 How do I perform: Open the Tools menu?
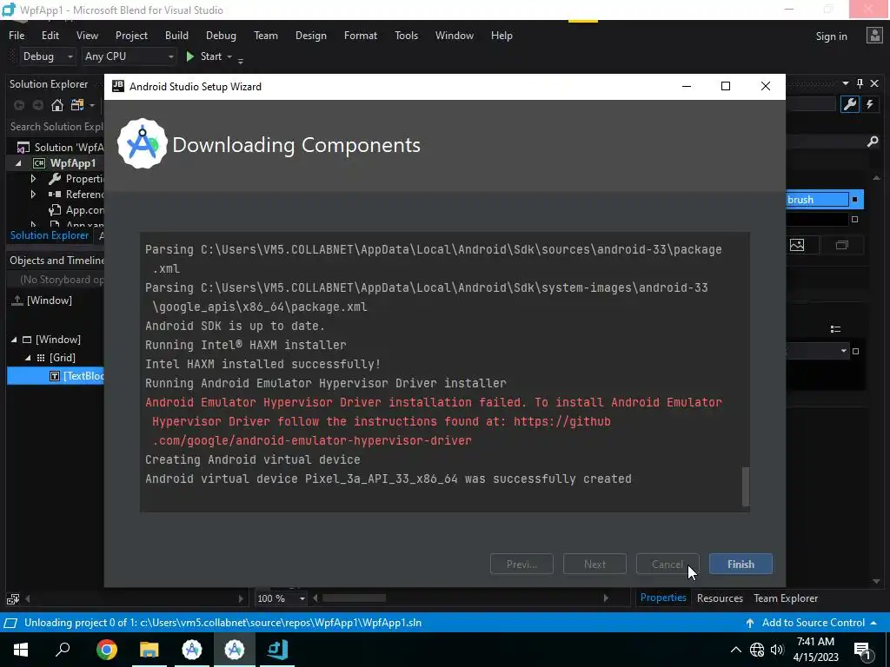pos(406,35)
